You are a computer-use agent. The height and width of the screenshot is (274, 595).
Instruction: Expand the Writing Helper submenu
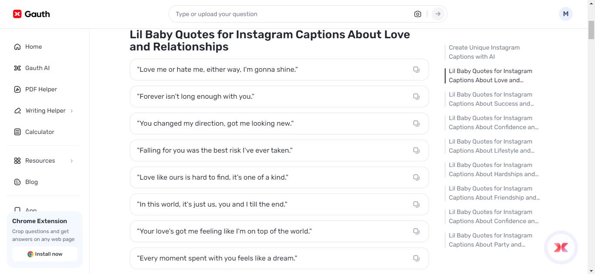(45, 110)
